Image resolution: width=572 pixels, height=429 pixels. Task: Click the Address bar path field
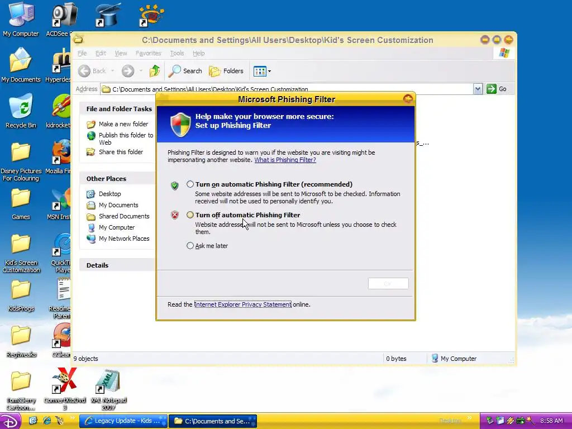tap(287, 89)
